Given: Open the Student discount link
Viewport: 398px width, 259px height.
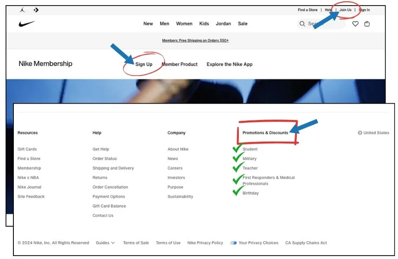Looking at the screenshot, I should click(x=250, y=149).
